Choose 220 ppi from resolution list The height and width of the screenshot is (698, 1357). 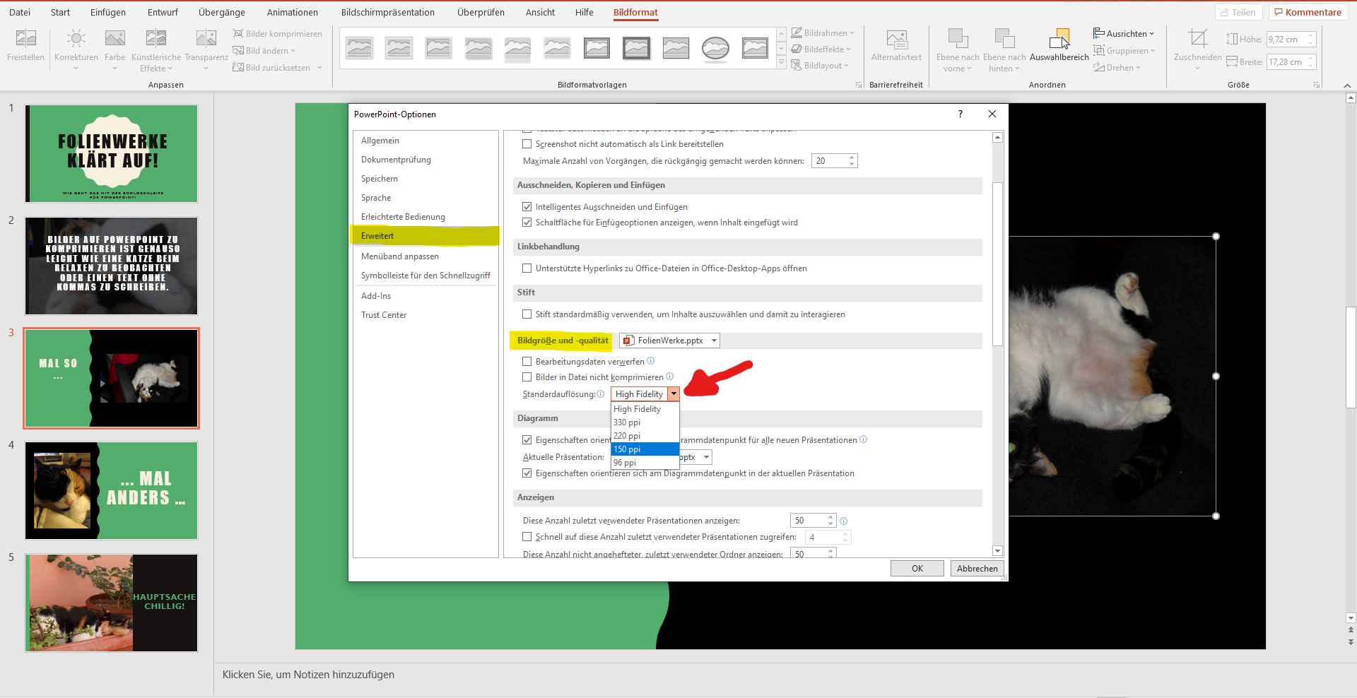coord(645,436)
